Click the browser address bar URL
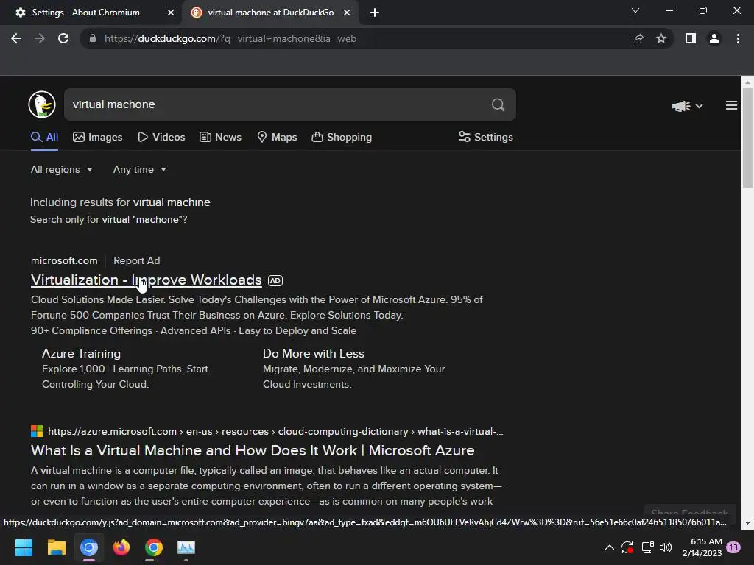 230,38
